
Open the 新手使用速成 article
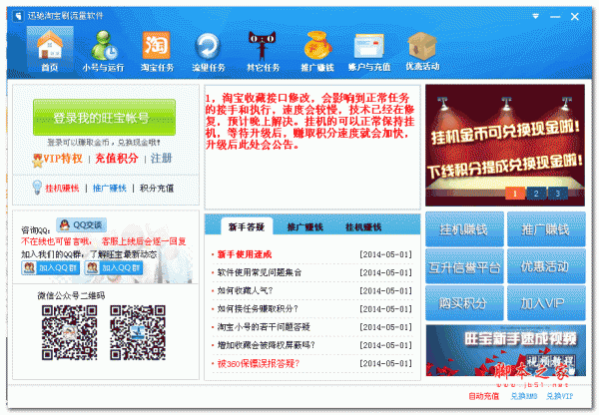245,254
